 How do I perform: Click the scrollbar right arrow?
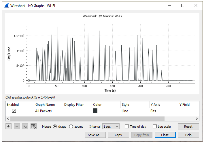pos(197,119)
